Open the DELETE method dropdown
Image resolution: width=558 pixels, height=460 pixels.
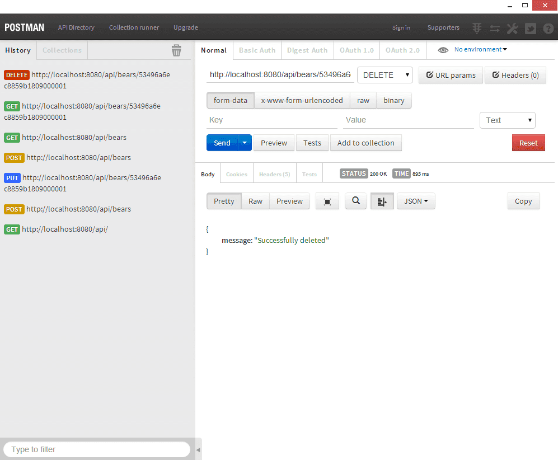click(x=385, y=75)
